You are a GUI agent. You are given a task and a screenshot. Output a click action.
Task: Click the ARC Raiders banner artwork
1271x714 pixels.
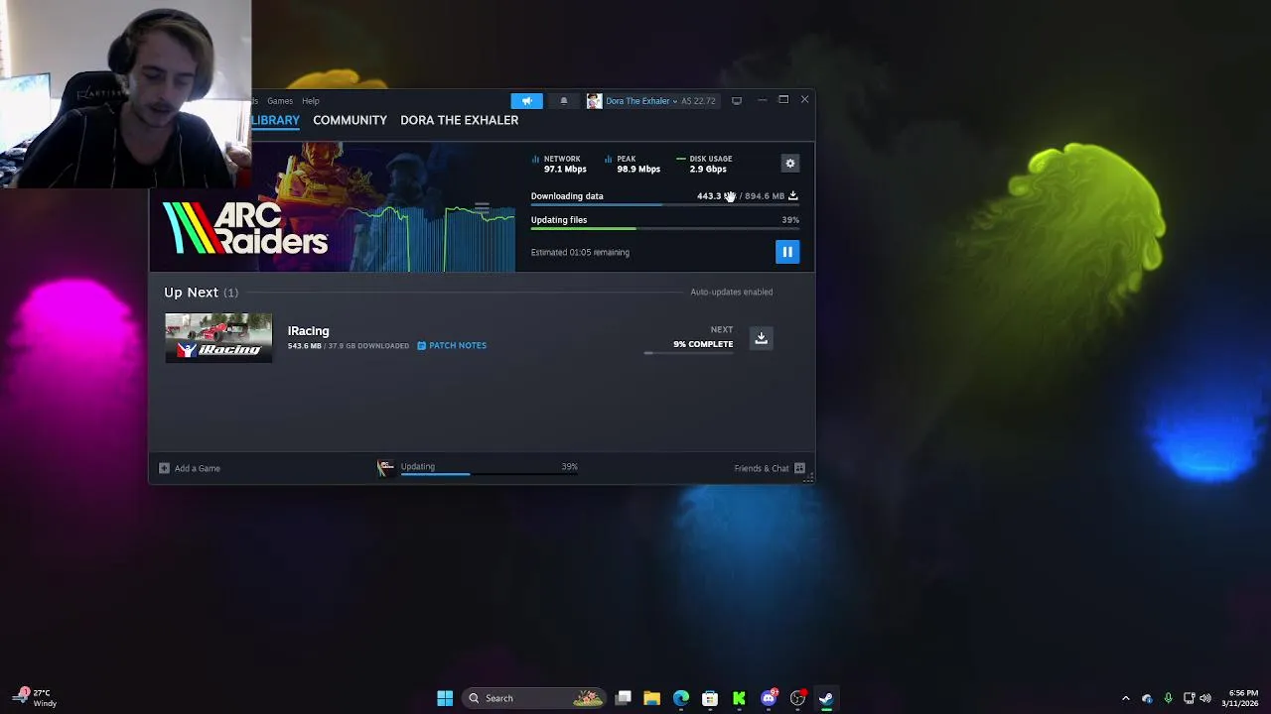(x=333, y=207)
